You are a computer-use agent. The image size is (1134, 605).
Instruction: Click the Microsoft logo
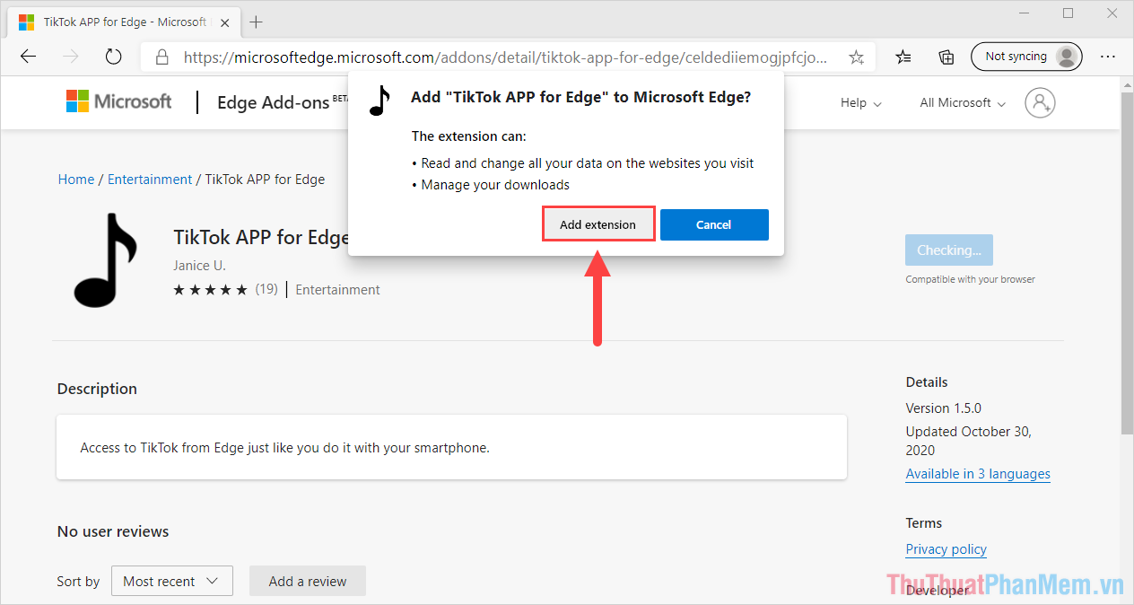118,101
